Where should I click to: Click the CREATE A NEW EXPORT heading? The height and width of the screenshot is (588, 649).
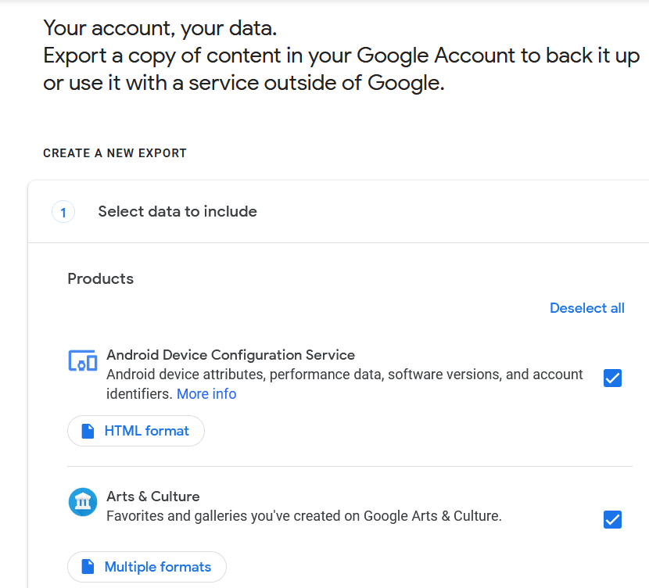point(114,153)
